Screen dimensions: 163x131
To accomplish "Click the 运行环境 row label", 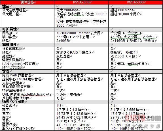I will click(x=9, y=125).
